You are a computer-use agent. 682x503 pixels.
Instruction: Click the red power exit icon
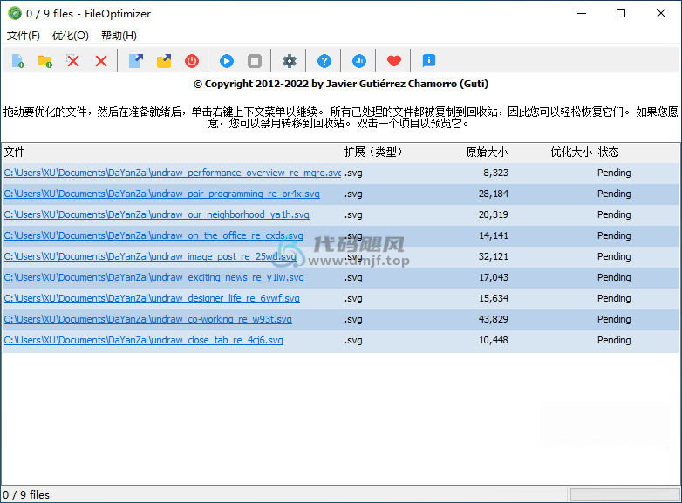tap(192, 61)
